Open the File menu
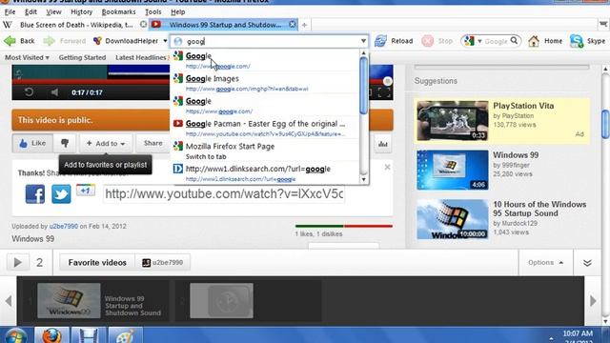The height and width of the screenshot is (343, 610). pyautogui.click(x=10, y=12)
